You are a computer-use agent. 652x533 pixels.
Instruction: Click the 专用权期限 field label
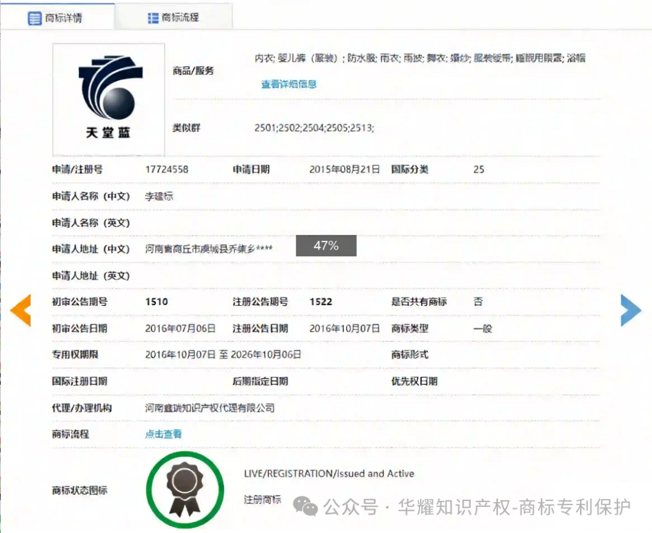tap(75, 355)
